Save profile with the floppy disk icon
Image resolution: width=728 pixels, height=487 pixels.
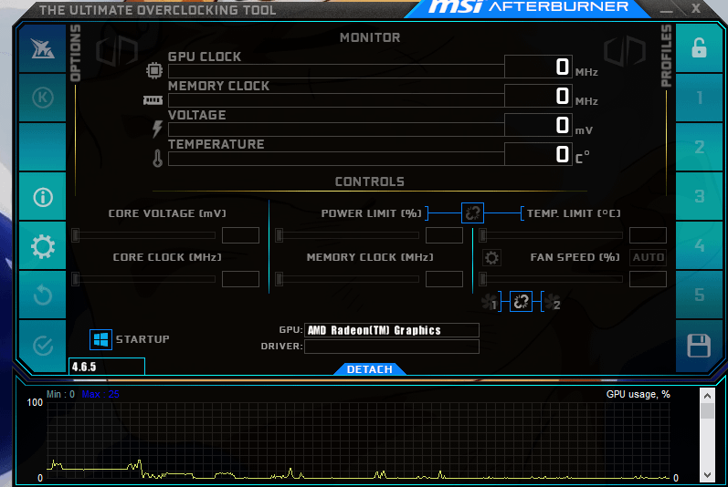(699, 346)
